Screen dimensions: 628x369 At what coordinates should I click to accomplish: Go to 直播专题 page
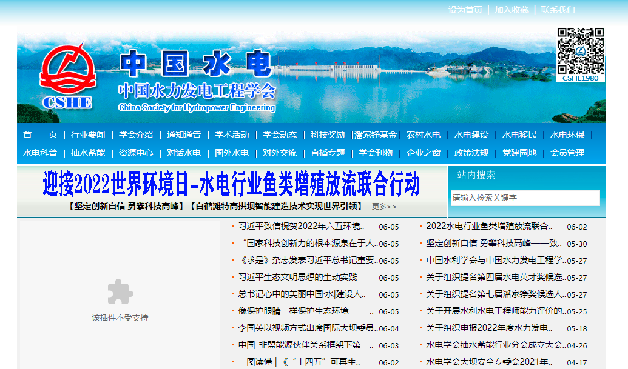coord(328,153)
